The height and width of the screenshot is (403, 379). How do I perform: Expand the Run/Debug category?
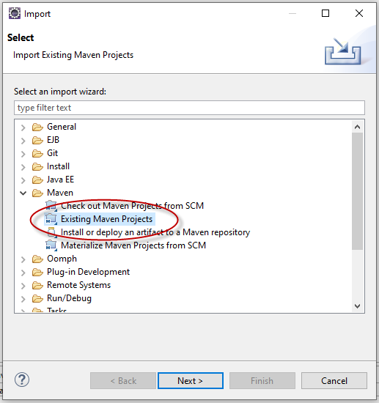[x=23, y=299]
